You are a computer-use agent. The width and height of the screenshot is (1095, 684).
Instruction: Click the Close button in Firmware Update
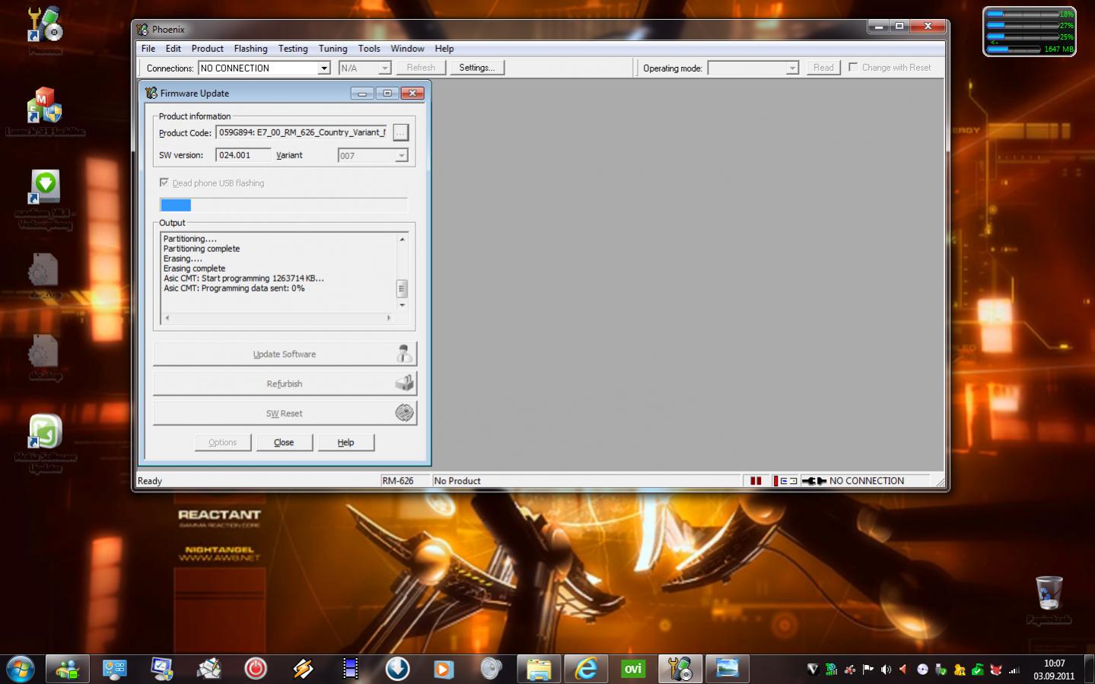point(284,443)
